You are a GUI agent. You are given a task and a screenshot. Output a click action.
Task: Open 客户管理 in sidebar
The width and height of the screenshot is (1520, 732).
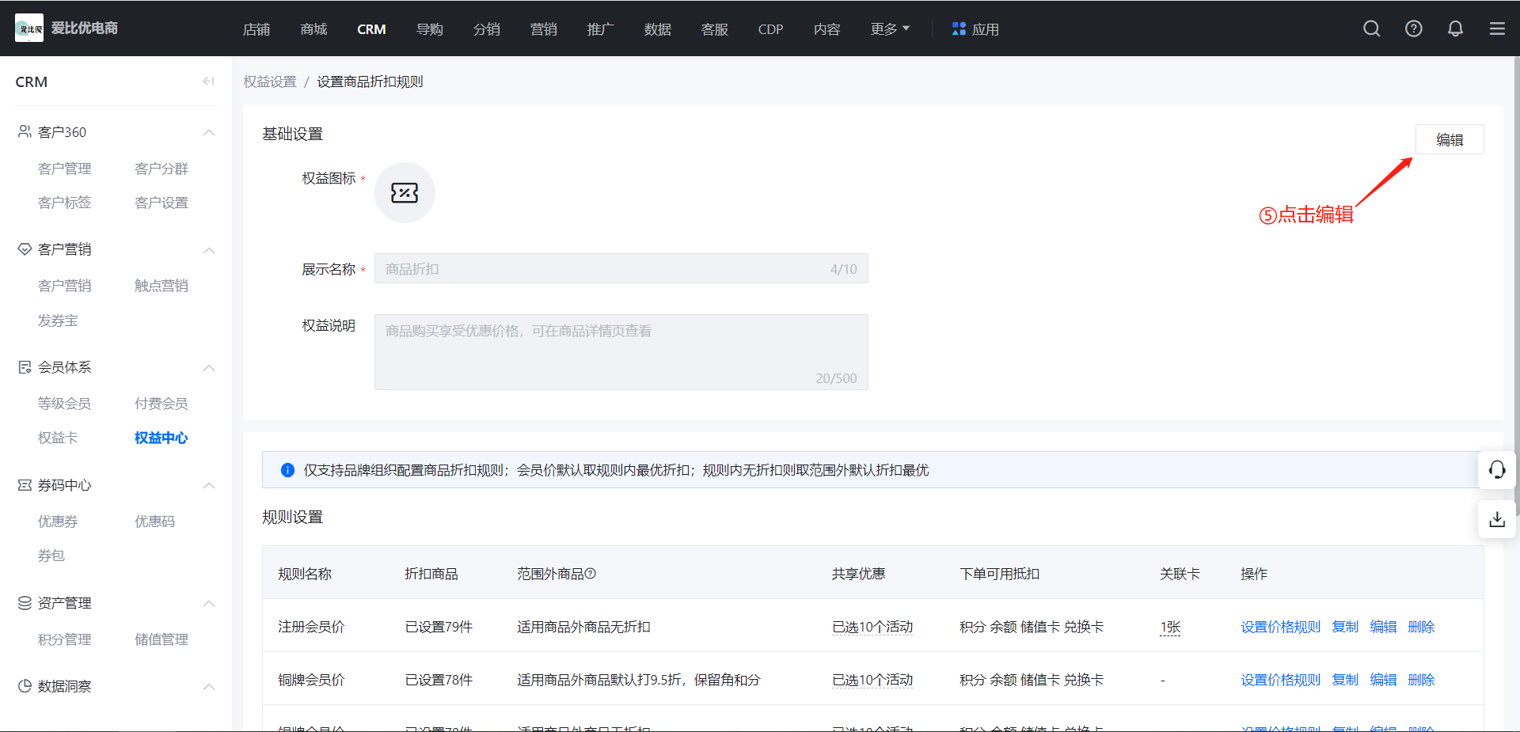point(65,169)
